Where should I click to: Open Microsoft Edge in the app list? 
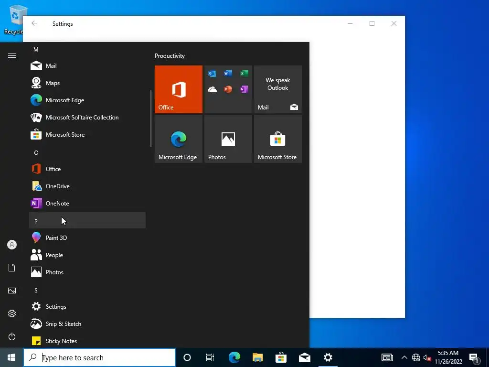tap(87, 100)
